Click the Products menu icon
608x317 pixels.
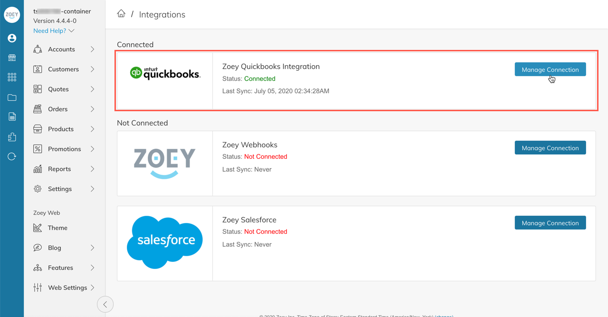click(x=38, y=129)
